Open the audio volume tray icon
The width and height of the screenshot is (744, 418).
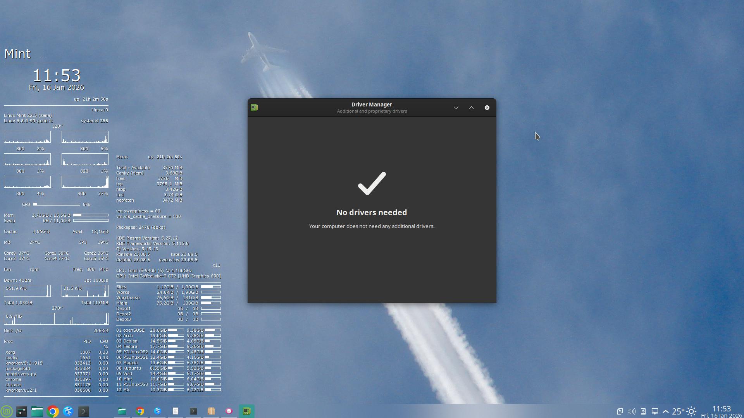pos(631,411)
